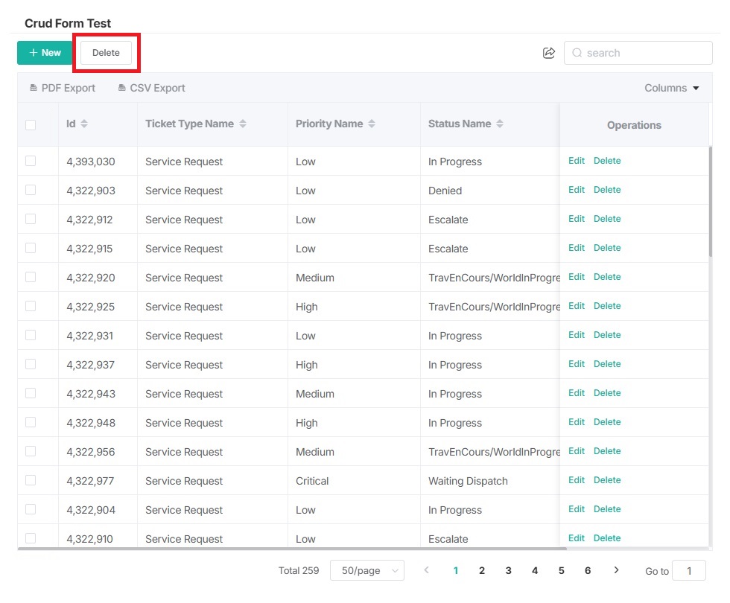Click the previous page chevron
Image resolution: width=730 pixels, height=603 pixels.
click(427, 570)
